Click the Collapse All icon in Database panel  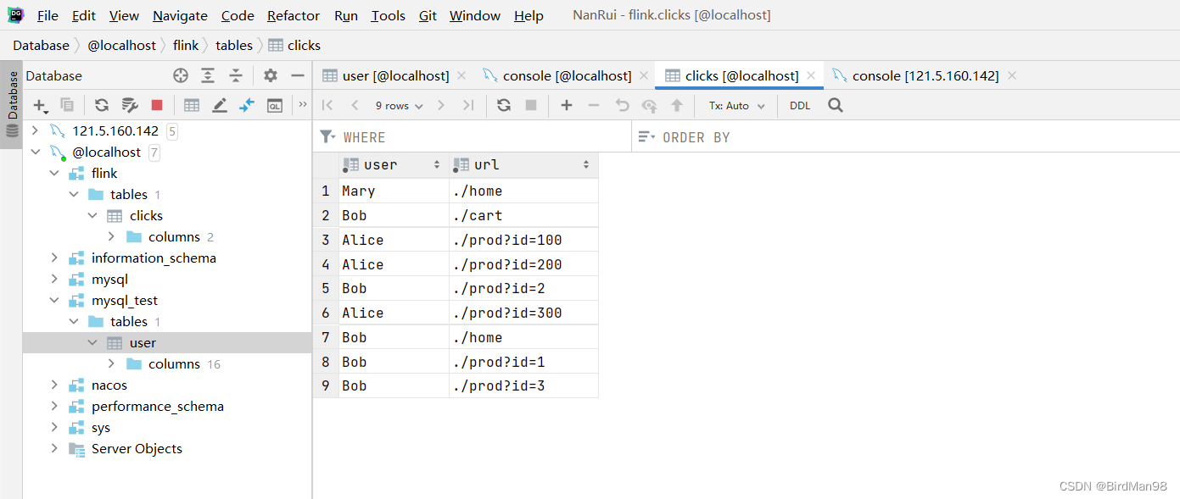[x=236, y=75]
